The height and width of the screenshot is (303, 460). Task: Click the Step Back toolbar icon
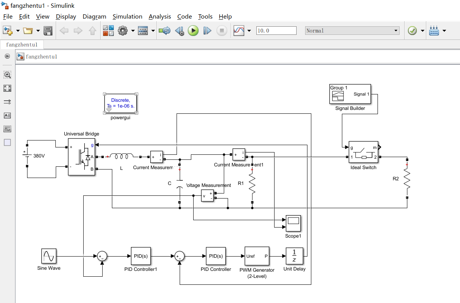click(179, 31)
